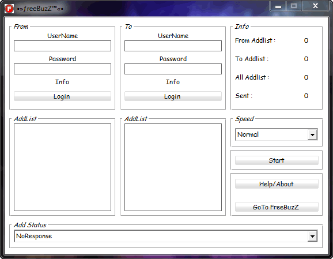Maximize the freeBuzZ window

(294, 6)
